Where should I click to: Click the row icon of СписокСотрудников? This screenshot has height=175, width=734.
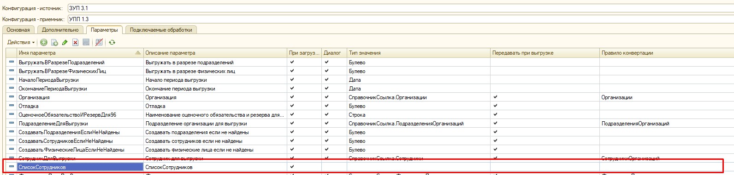pyautogui.click(x=12, y=167)
